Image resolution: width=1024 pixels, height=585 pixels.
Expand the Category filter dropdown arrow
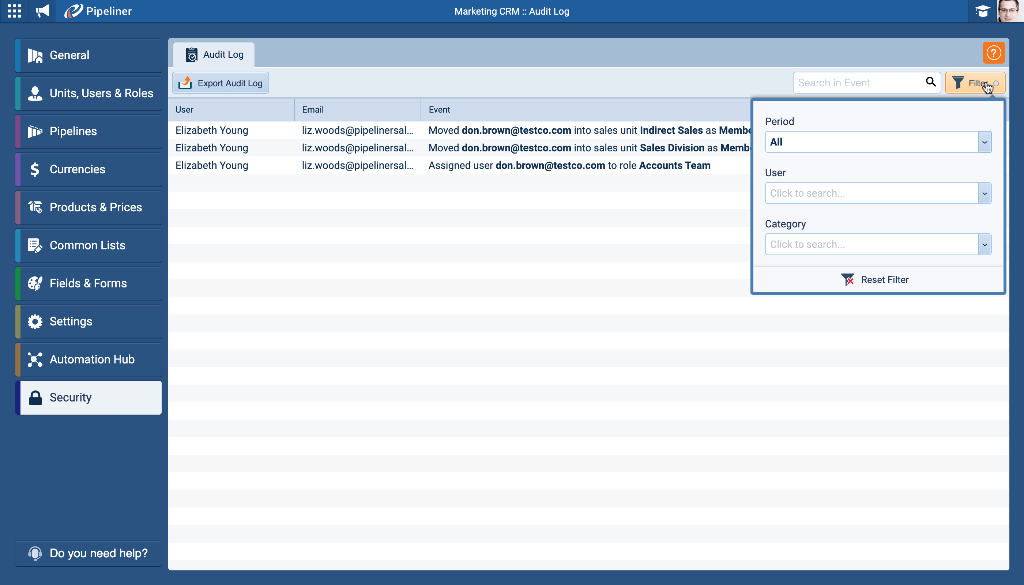(984, 244)
